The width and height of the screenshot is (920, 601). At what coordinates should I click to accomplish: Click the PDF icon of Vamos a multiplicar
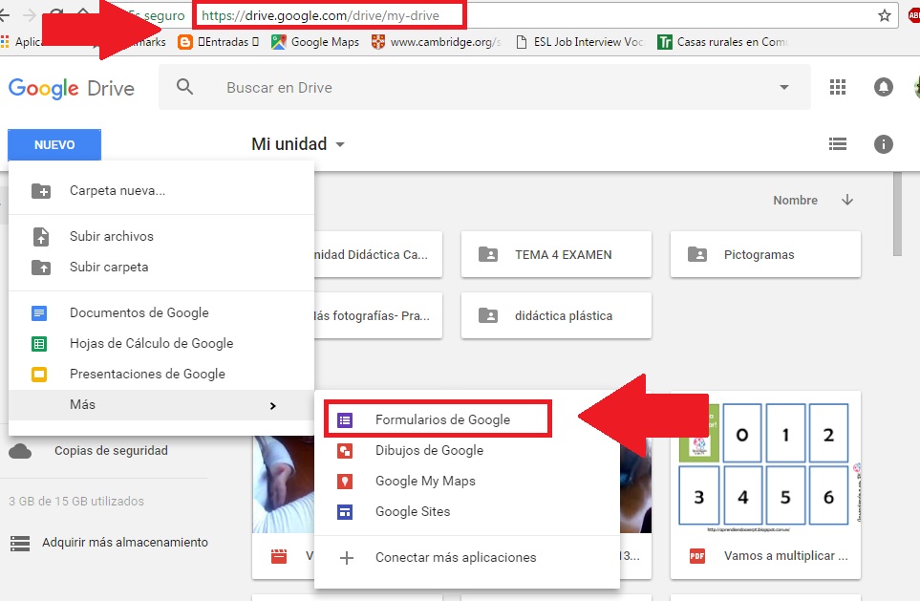[x=697, y=556]
